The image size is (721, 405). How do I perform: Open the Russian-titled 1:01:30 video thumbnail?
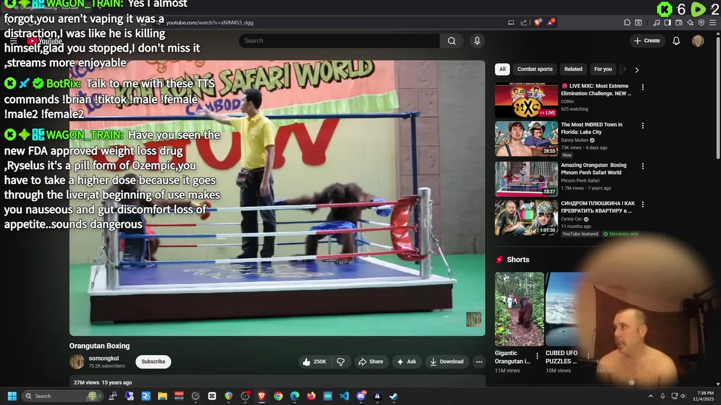pyautogui.click(x=526, y=218)
